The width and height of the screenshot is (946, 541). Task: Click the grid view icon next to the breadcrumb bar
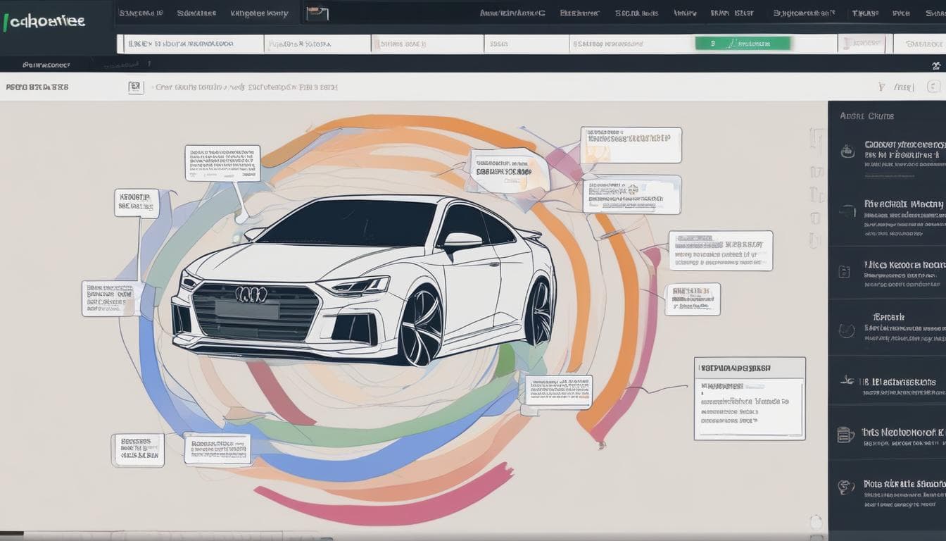(135, 87)
